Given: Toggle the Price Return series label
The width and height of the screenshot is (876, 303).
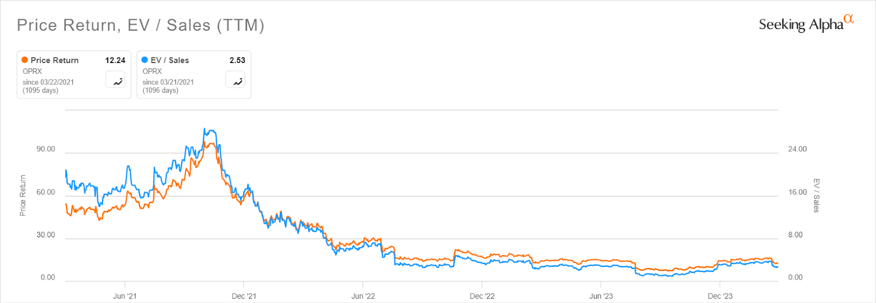Looking at the screenshot, I should pyautogui.click(x=55, y=60).
